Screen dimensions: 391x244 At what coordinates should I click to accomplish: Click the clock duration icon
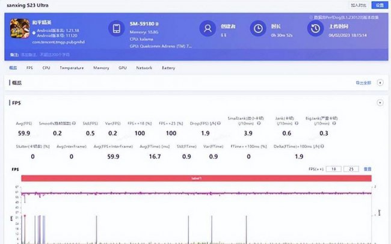click(x=258, y=28)
